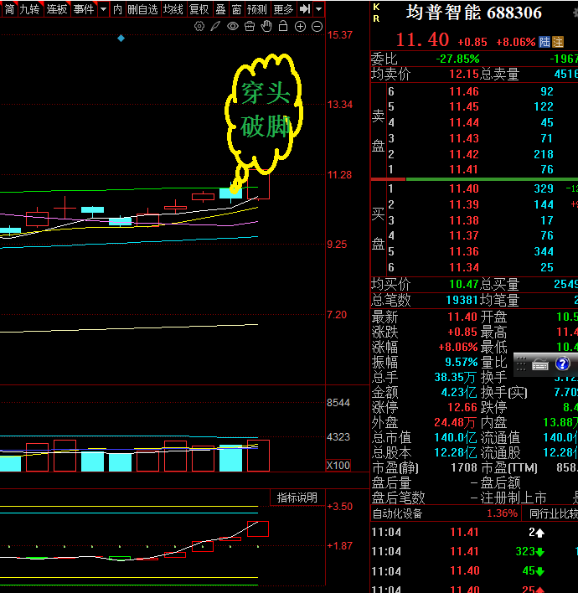Select the pen drawing tool icon
578x593 pixels.
click(215, 26)
